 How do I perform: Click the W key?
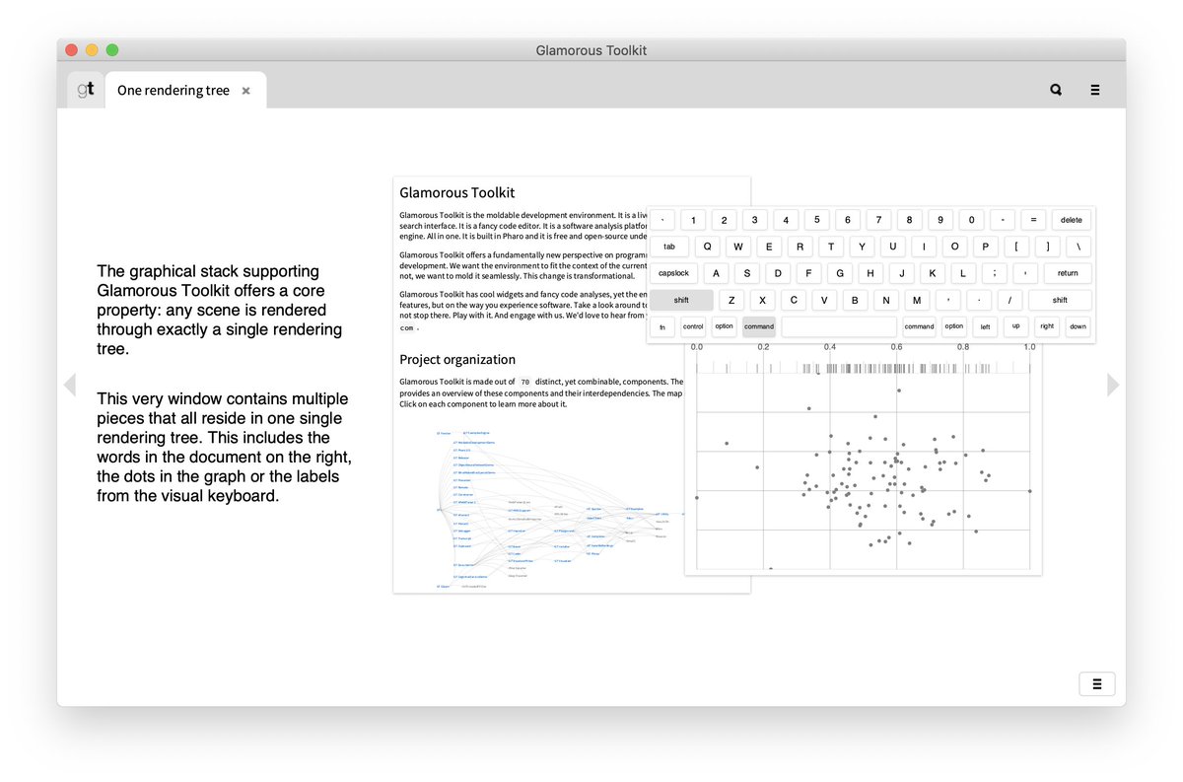pyautogui.click(x=738, y=247)
